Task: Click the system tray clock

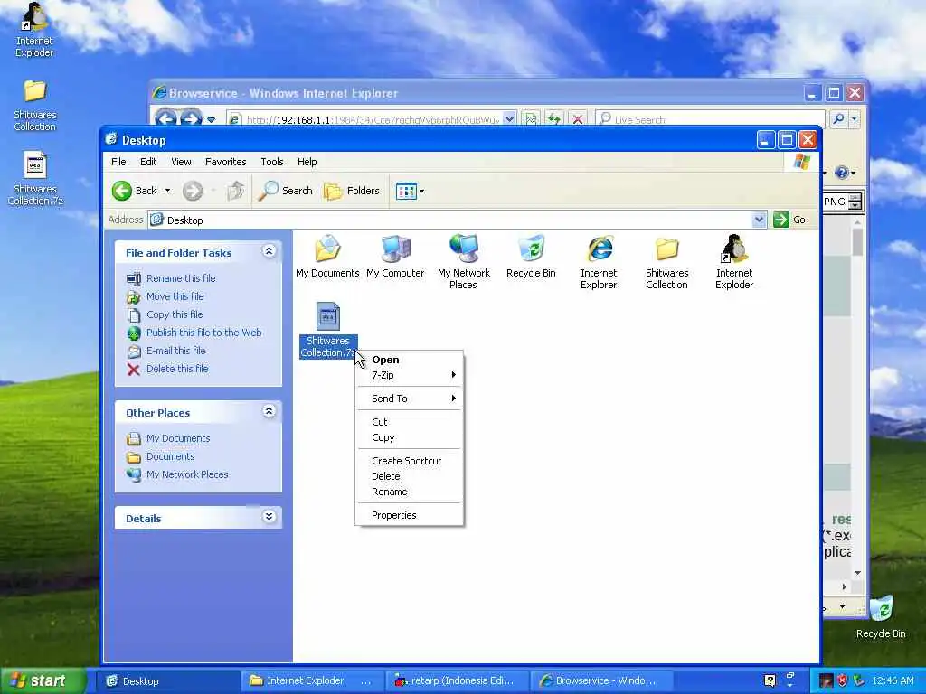Action: tap(893, 681)
